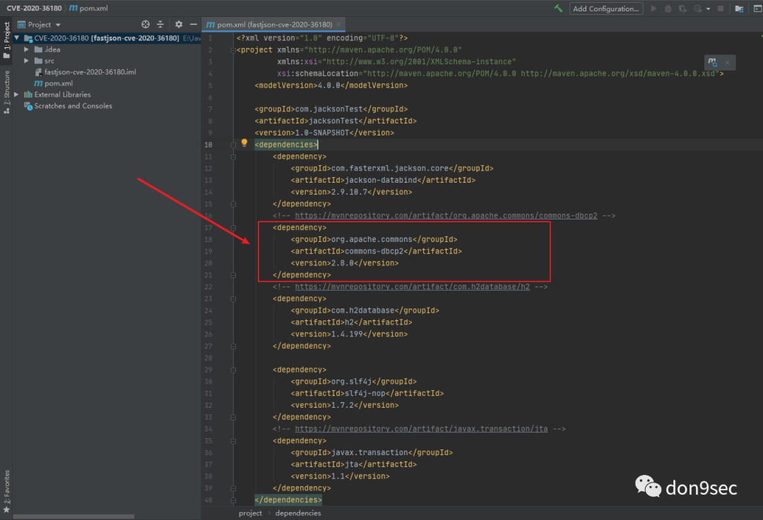The width and height of the screenshot is (763, 520).
Task: Switch to the pom.xml editor tab
Action: point(268,24)
